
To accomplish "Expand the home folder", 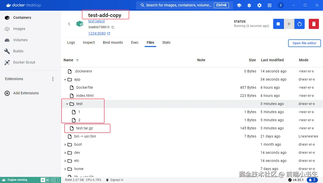I will [x=65, y=169].
